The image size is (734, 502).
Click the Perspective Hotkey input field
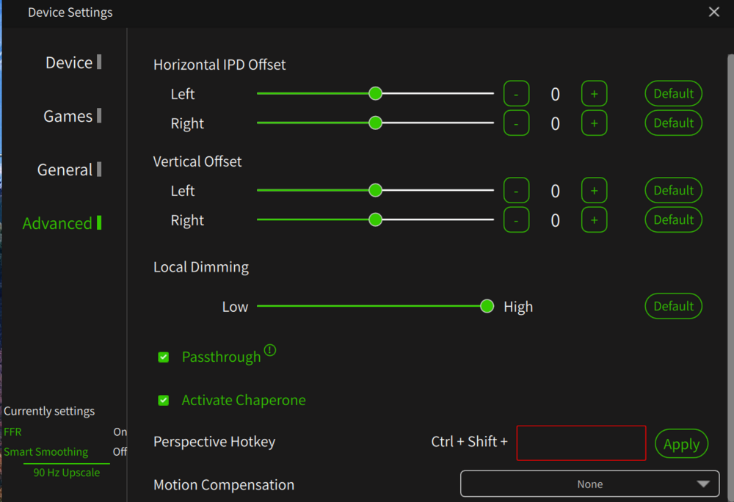pos(581,443)
